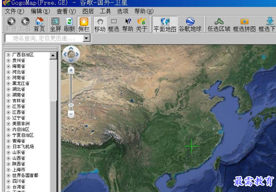This screenshot has width=276, height=192.
Task: Zoom out with the minus button
Action: click(71, 114)
